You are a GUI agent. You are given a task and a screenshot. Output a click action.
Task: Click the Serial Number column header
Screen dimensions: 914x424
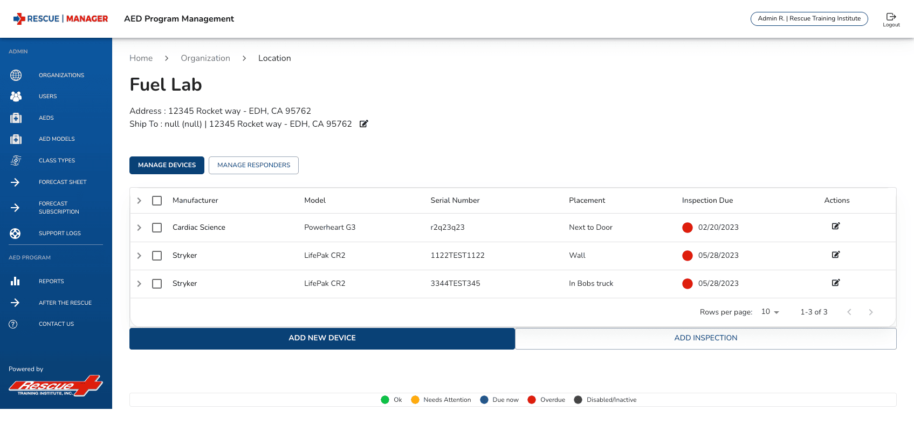tap(455, 200)
